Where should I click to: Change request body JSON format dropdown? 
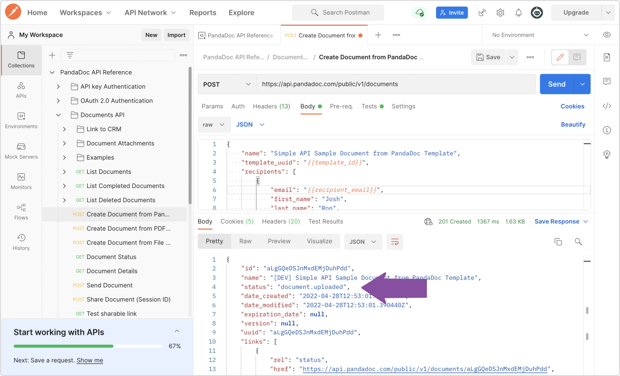[251, 124]
